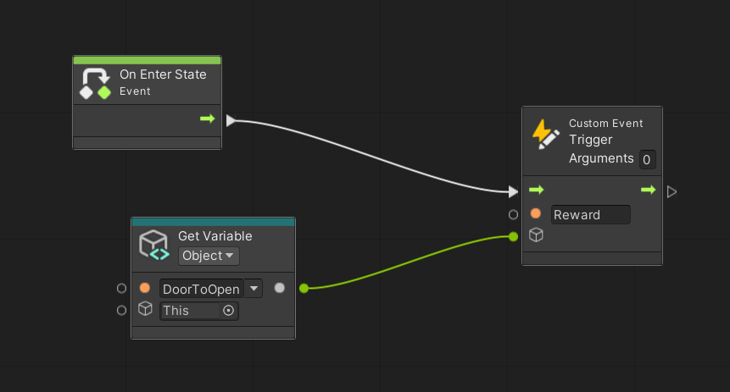Click the Custom Event Trigger lightning icon
This screenshot has height=392, width=730.
(544, 134)
